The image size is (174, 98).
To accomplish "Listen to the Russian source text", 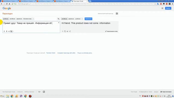I will pos(9,31).
